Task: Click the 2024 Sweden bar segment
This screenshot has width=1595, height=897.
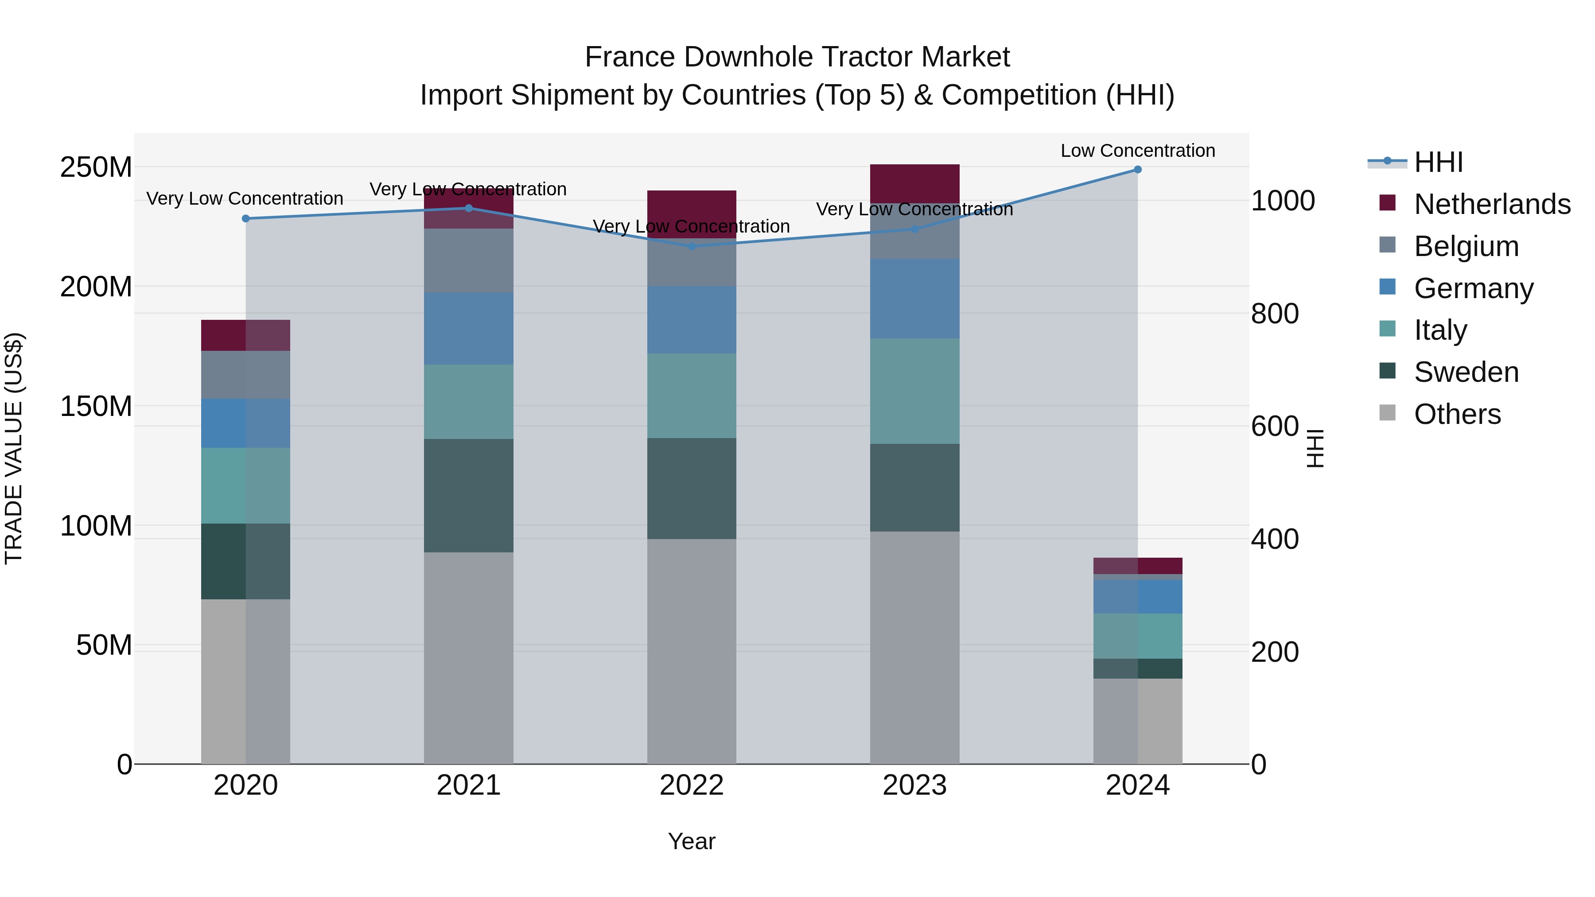Action: click(1138, 669)
